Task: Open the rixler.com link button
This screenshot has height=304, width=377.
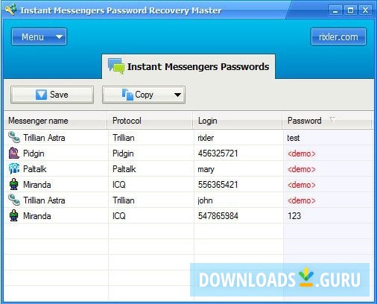Action: (x=338, y=37)
